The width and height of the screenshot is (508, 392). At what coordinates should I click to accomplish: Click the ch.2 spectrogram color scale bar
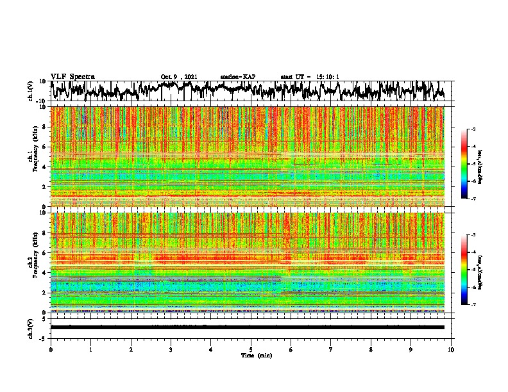pyautogui.click(x=464, y=270)
